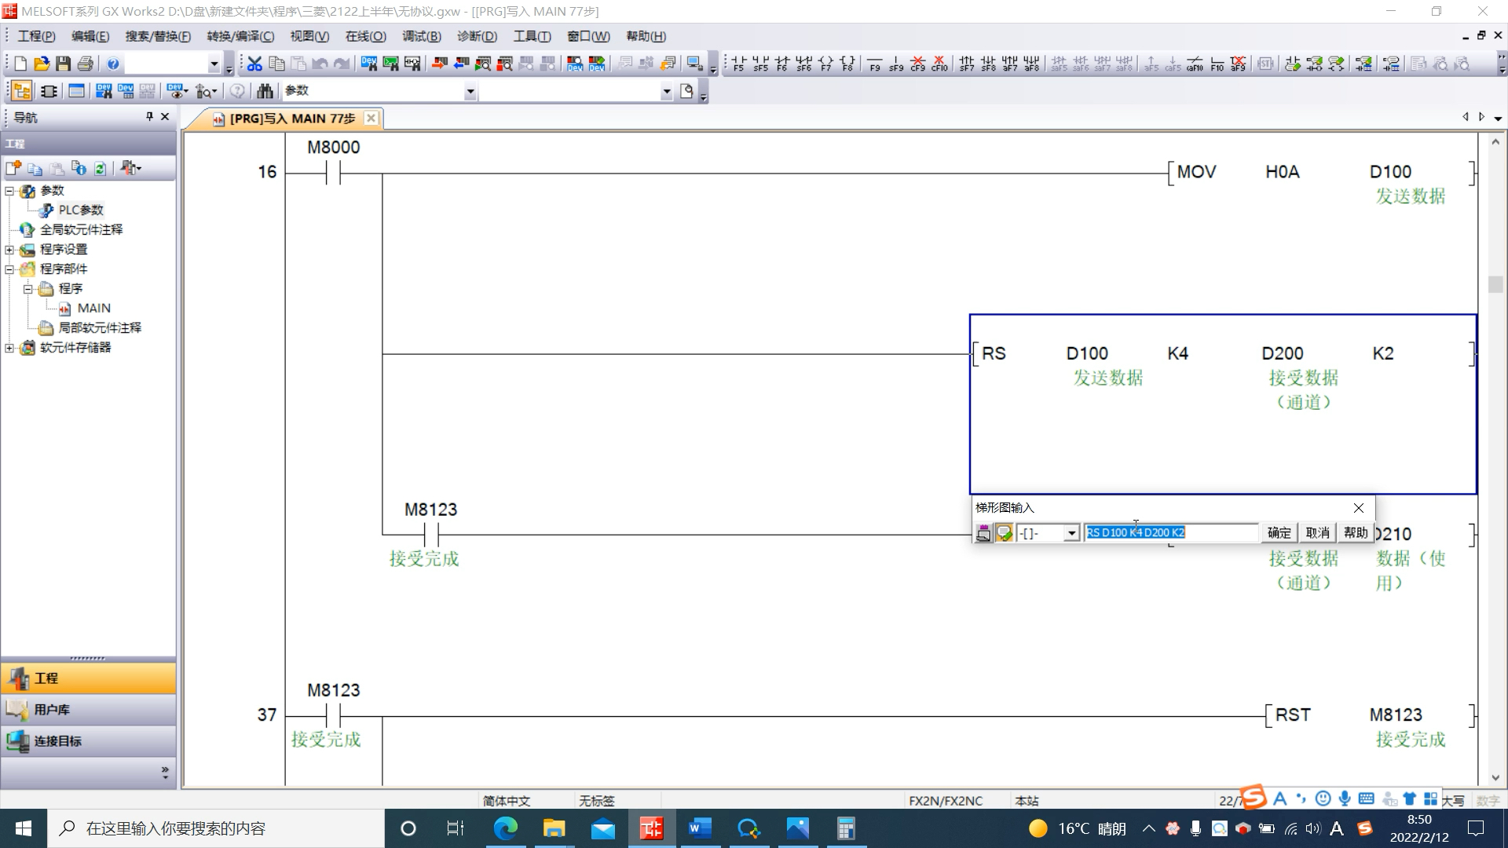Screen dimensions: 1508x848
Task: Click the Write to PLC icon
Action: 439,64
